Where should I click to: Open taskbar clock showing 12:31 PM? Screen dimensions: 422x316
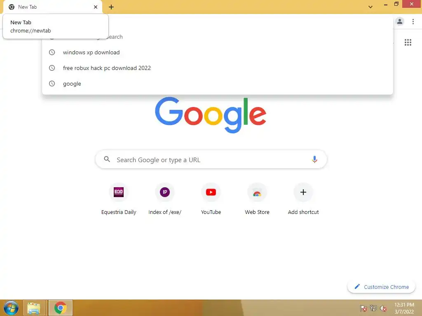tap(404, 308)
